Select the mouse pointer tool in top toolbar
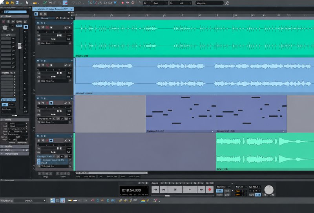The image size is (314, 213). click(x=27, y=3)
